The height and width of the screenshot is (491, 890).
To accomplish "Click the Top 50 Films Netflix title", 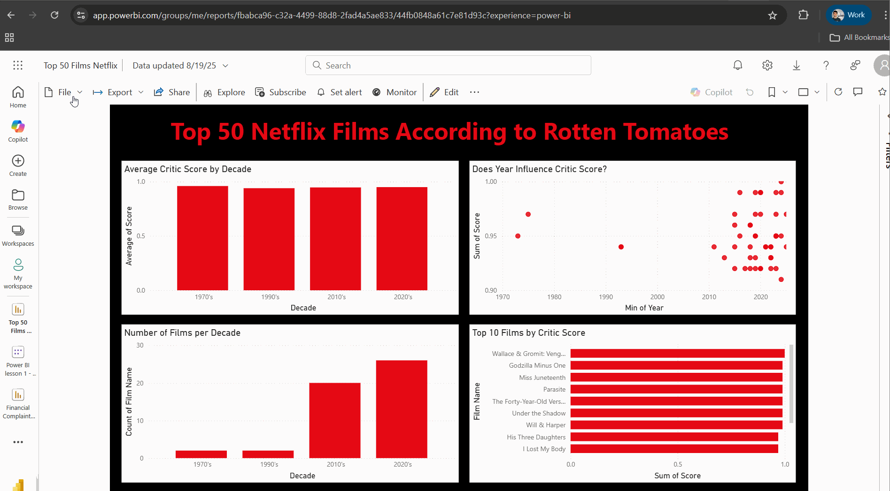I will click(81, 66).
